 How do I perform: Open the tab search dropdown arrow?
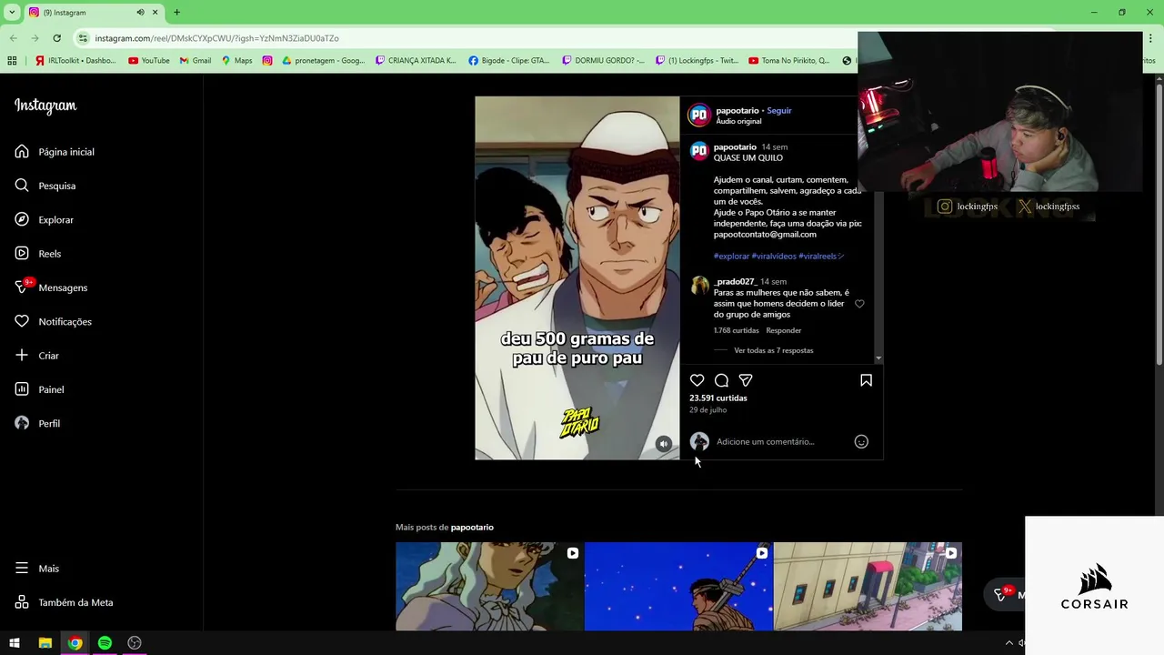[x=12, y=12]
